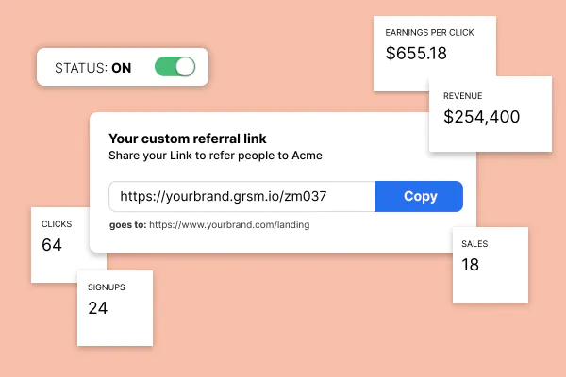Viewport: 566px width, 377px height.
Task: Toggle the Status ON switch off
Action: point(175,67)
